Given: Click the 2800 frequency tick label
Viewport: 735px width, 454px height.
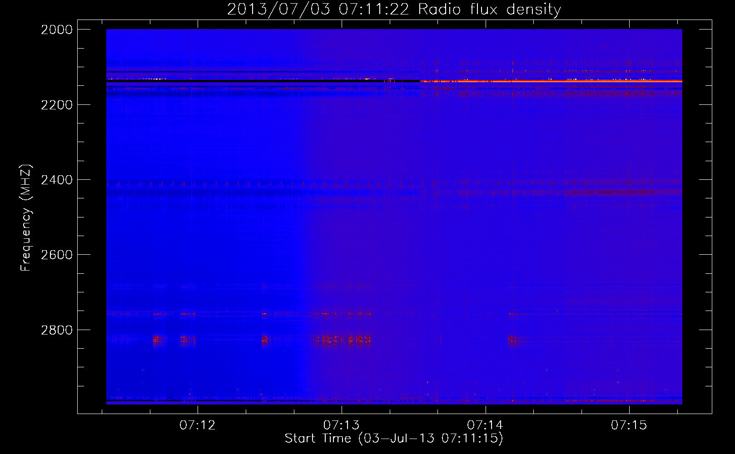Looking at the screenshot, I should (x=57, y=330).
